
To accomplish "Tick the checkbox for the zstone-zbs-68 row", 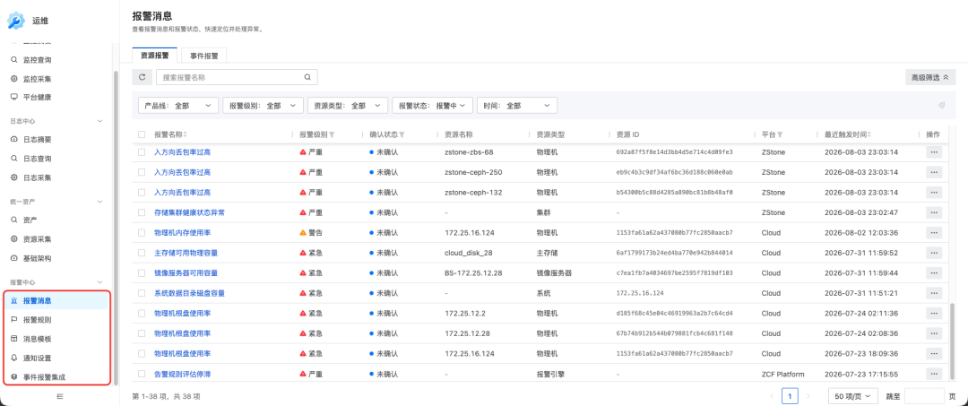I will tap(142, 151).
